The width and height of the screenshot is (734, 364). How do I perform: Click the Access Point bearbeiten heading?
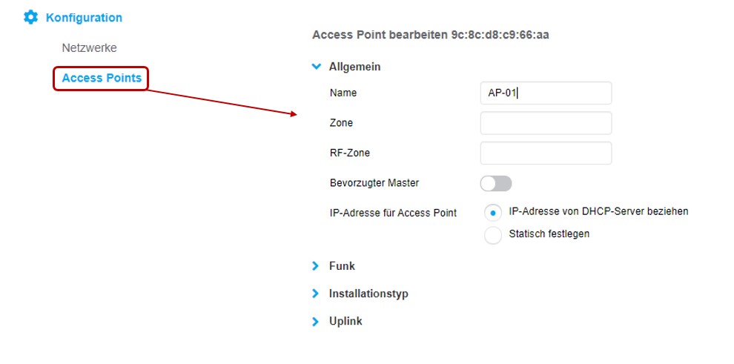click(431, 35)
